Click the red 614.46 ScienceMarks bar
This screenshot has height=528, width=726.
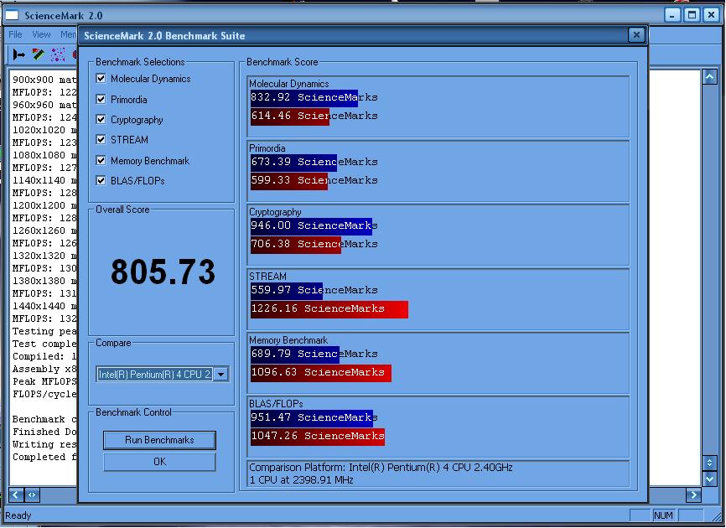(x=290, y=116)
